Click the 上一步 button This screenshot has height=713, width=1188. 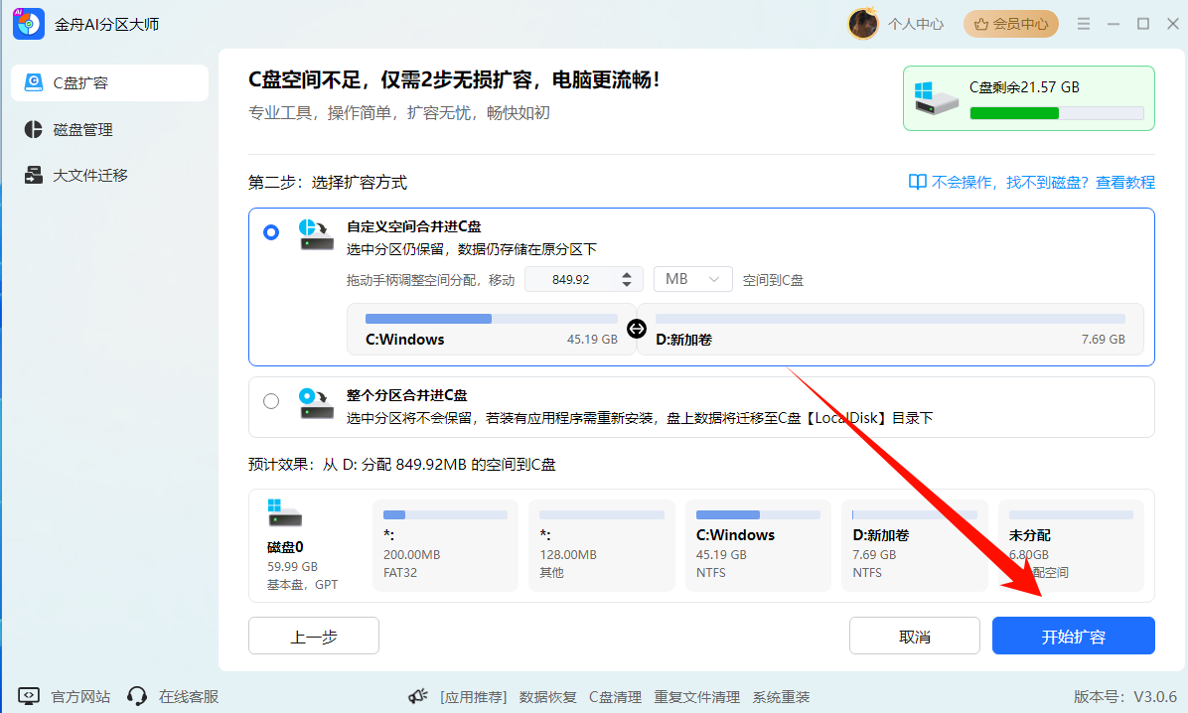tap(313, 636)
